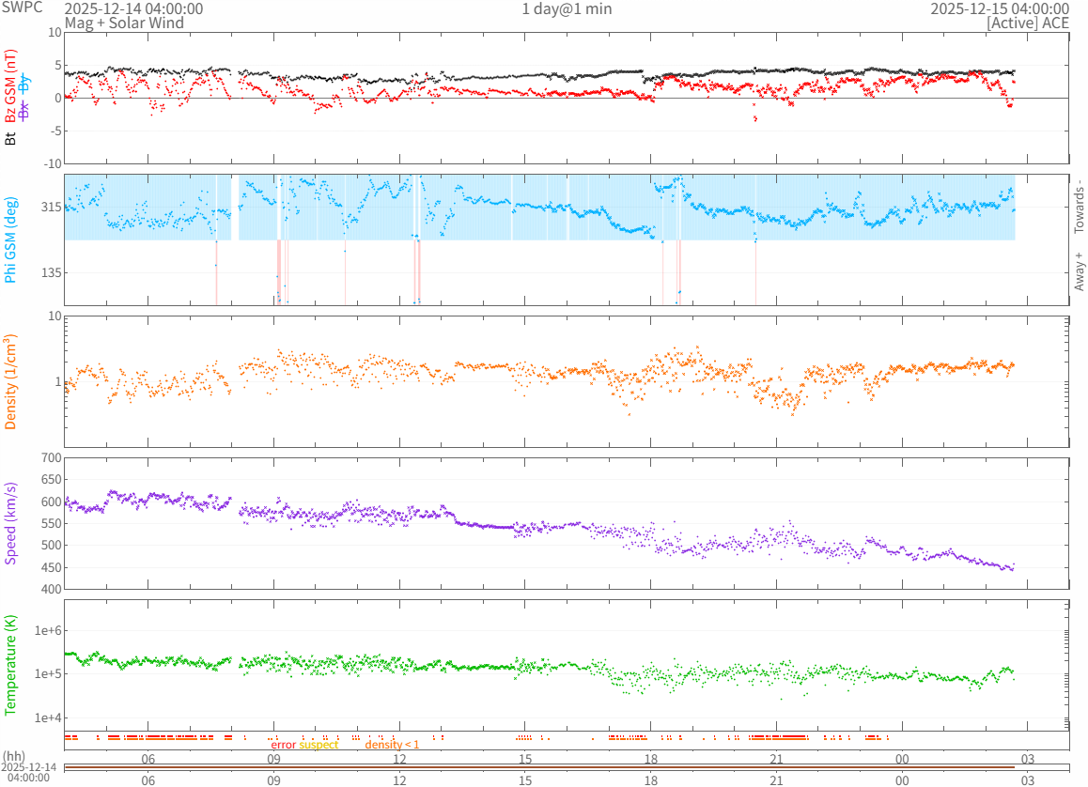Toggle the black Bt series label
This screenshot has height=787, width=1088.
pyautogui.click(x=11, y=138)
